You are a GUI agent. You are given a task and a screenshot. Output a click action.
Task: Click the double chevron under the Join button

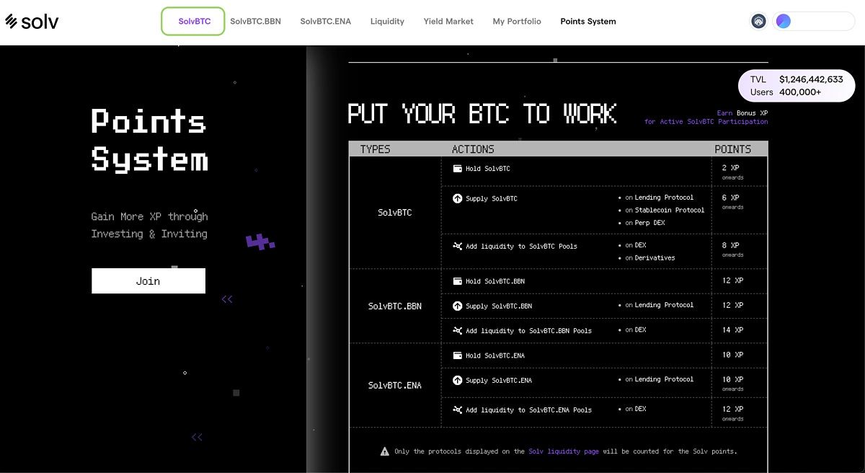point(227,299)
